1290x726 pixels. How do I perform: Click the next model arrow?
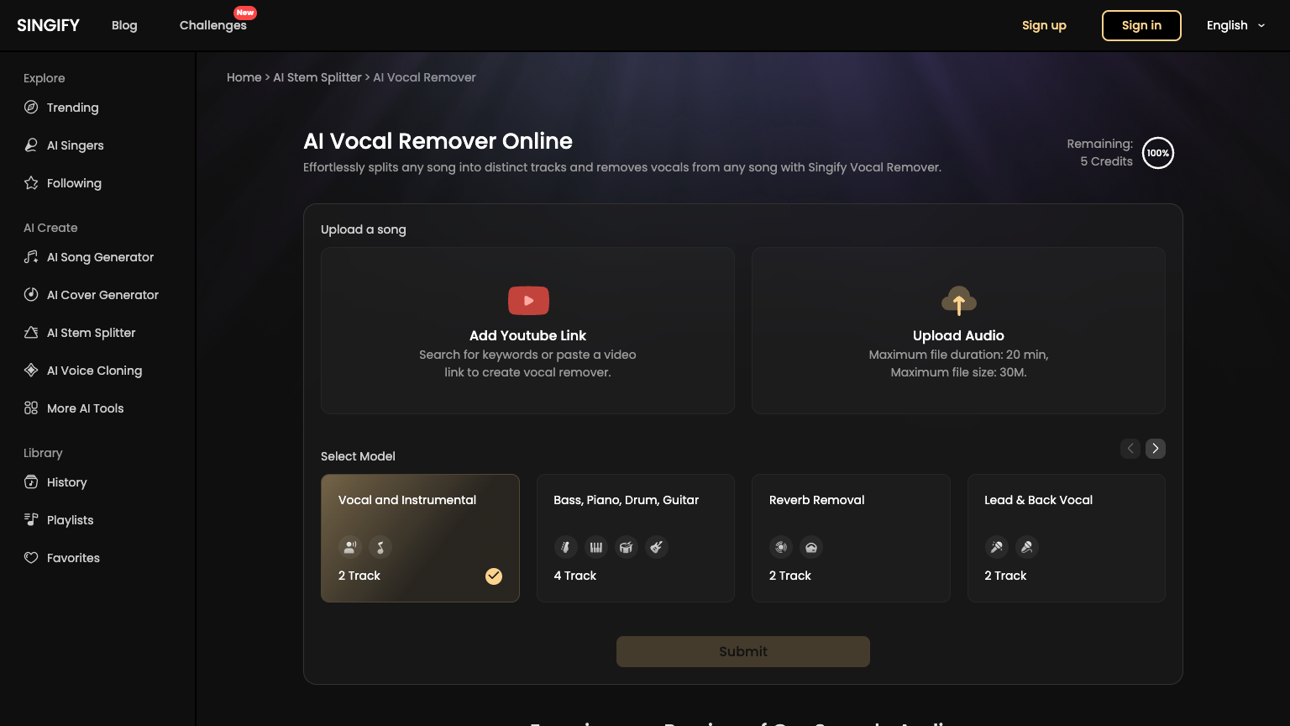tap(1155, 449)
